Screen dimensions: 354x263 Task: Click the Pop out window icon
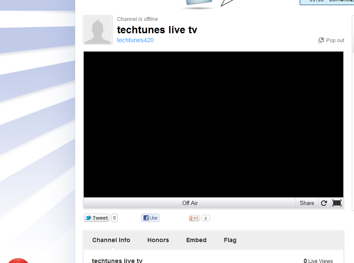point(321,40)
